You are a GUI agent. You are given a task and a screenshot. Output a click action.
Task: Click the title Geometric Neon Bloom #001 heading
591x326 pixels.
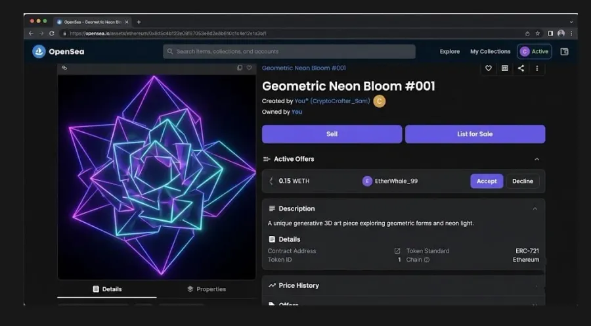point(349,86)
